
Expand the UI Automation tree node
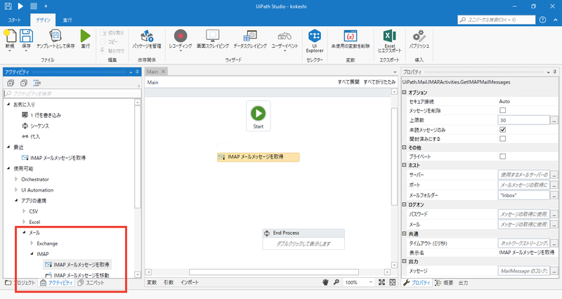pos(16,190)
